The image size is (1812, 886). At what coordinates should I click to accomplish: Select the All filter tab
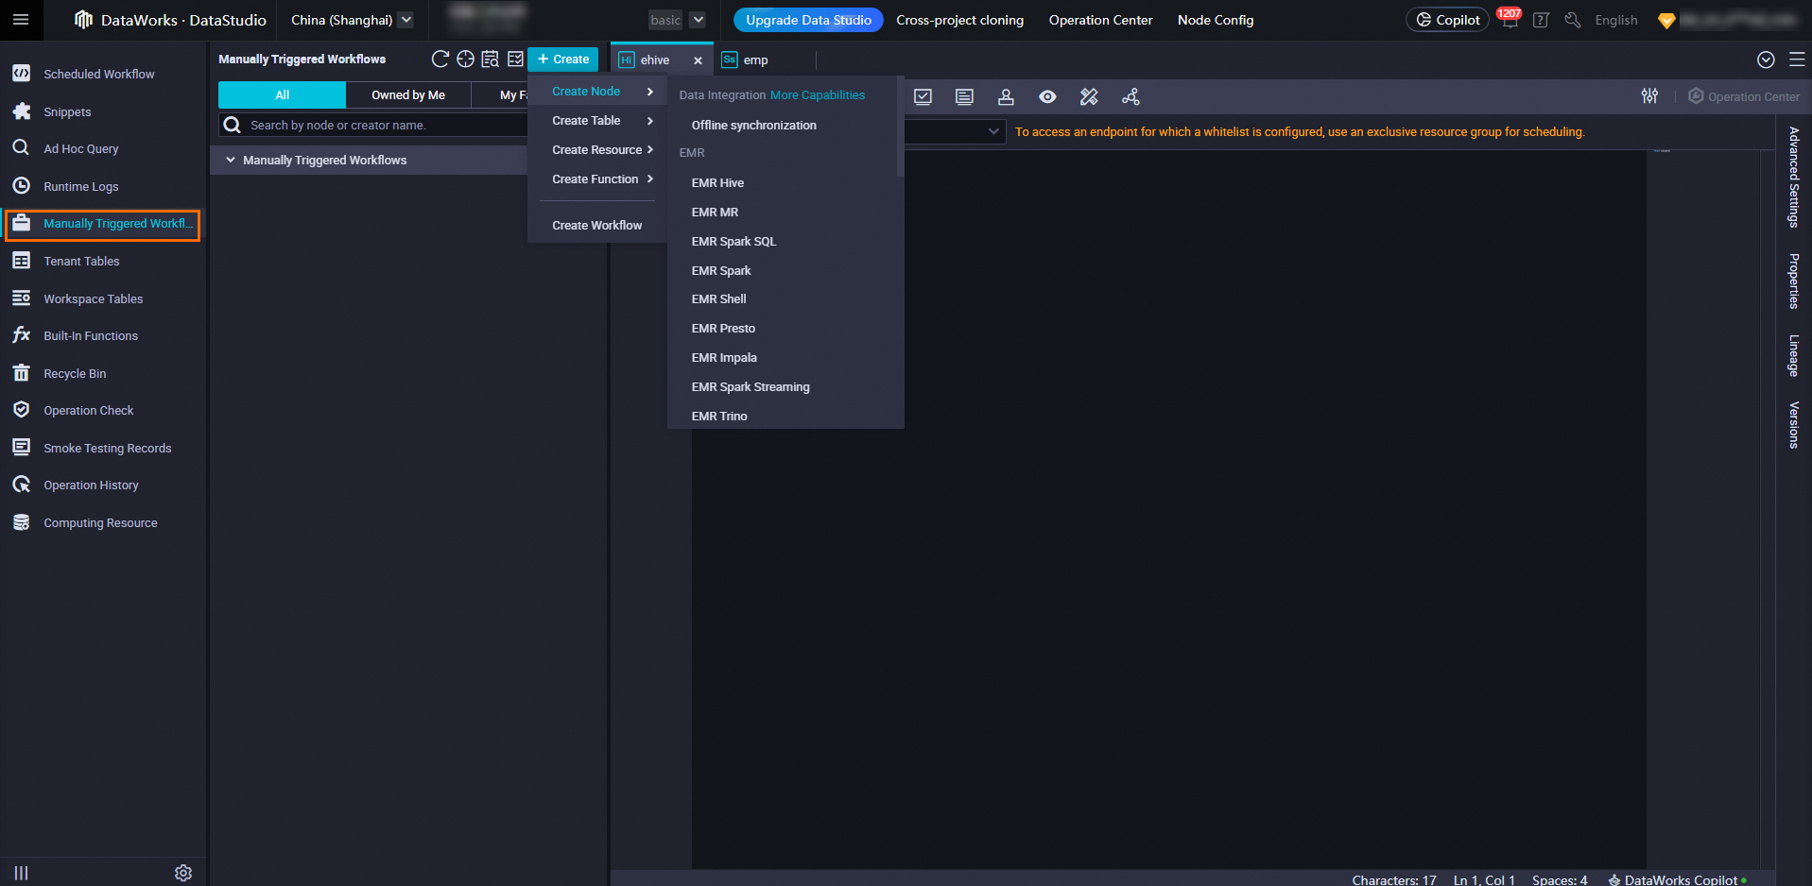[282, 95]
